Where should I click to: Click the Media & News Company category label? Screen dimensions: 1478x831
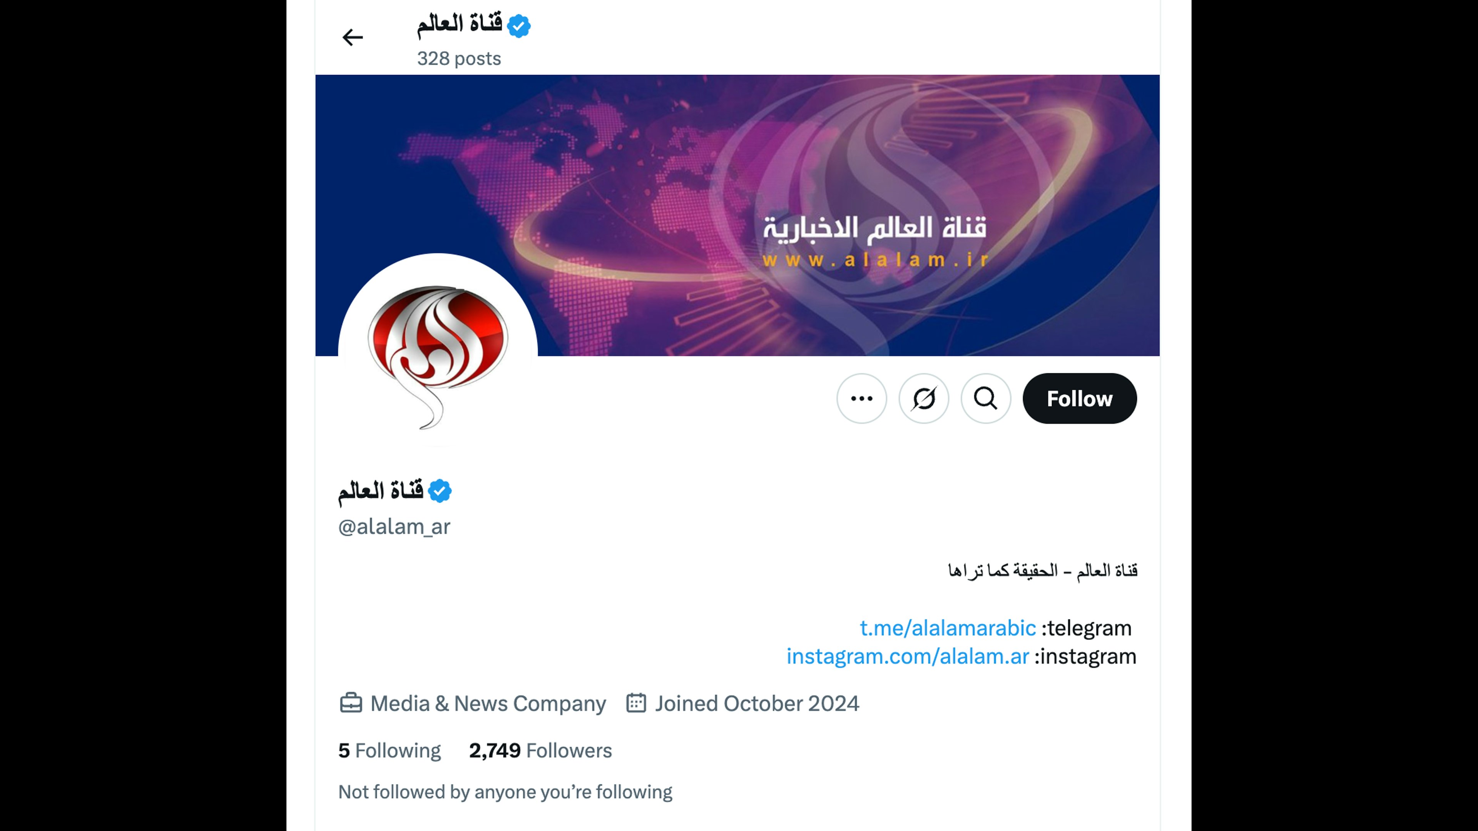(x=488, y=703)
